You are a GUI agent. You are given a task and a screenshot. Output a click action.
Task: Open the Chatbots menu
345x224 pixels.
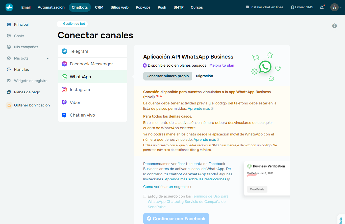tap(80, 7)
